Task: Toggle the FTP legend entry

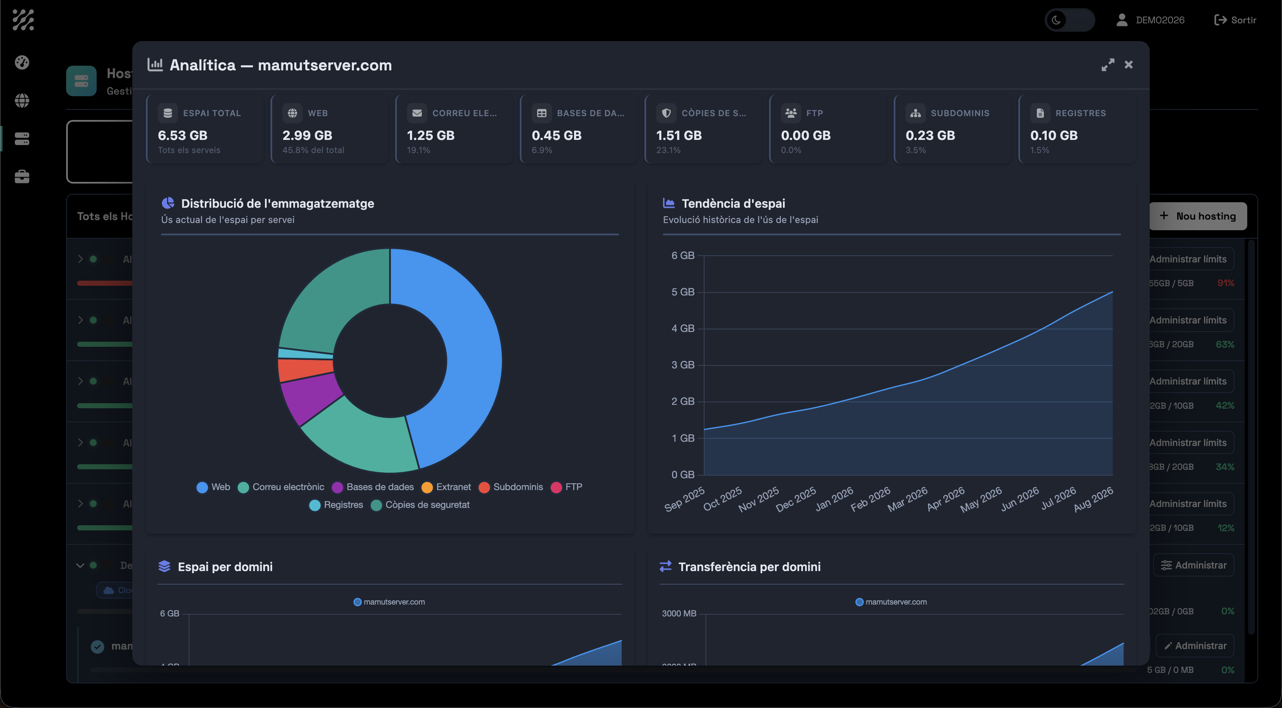Action: pos(566,487)
